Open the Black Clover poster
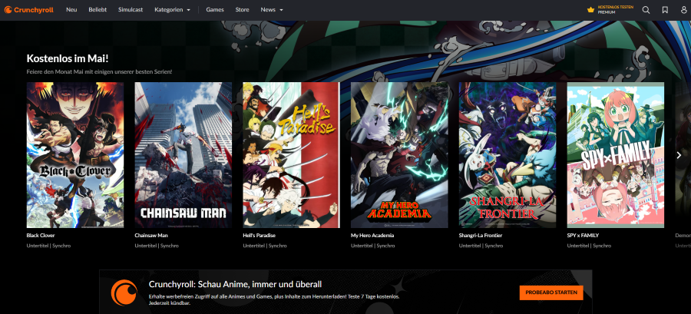This screenshot has height=314, width=691. click(75, 155)
